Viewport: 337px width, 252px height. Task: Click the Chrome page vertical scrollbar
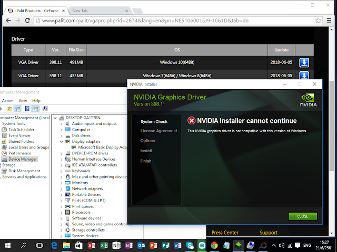(332, 125)
